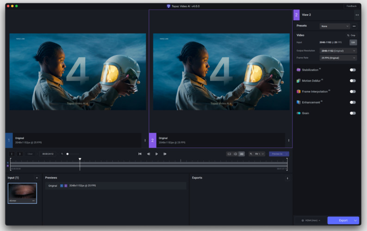This screenshot has height=231, width=367.
Task: Click the H264 export settings gear
Action: click(303, 220)
